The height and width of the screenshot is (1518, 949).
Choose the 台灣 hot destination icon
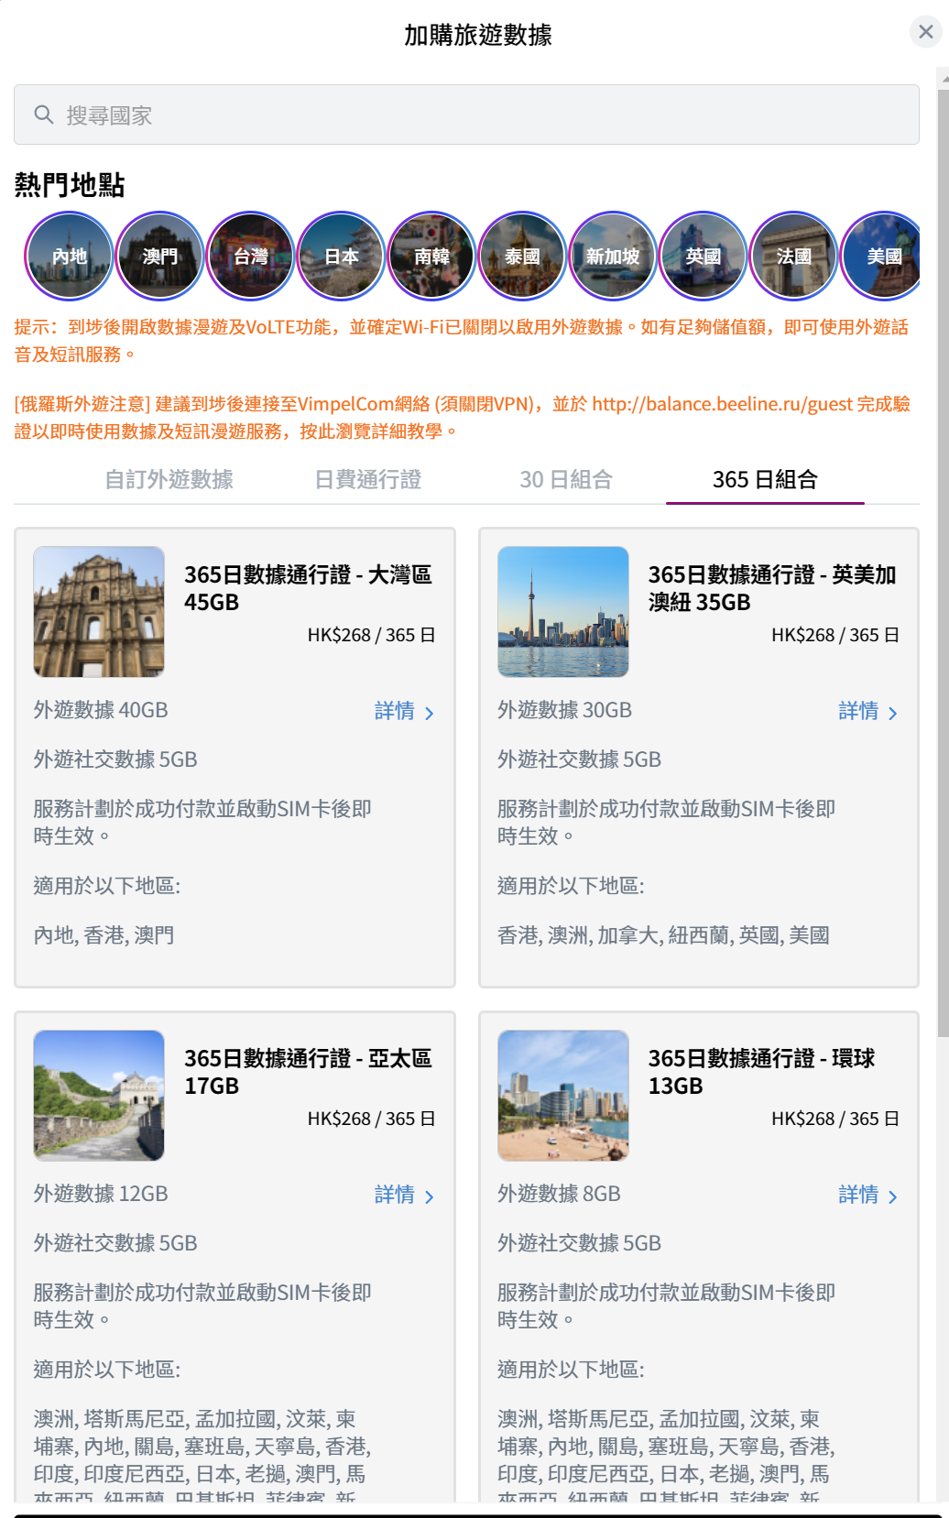pyautogui.click(x=251, y=257)
